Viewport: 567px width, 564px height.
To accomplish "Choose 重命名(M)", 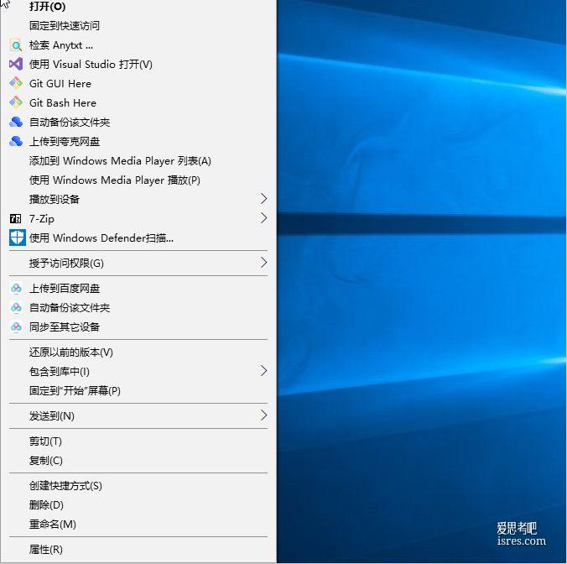I will pos(138,525).
